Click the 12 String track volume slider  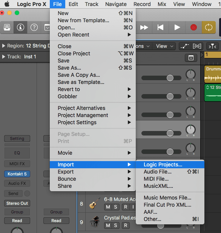pos(161,96)
